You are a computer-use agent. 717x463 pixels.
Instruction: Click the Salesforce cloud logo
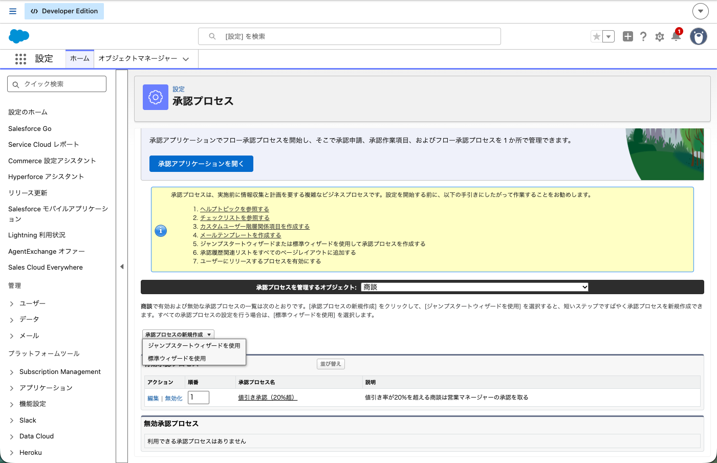[x=19, y=36]
